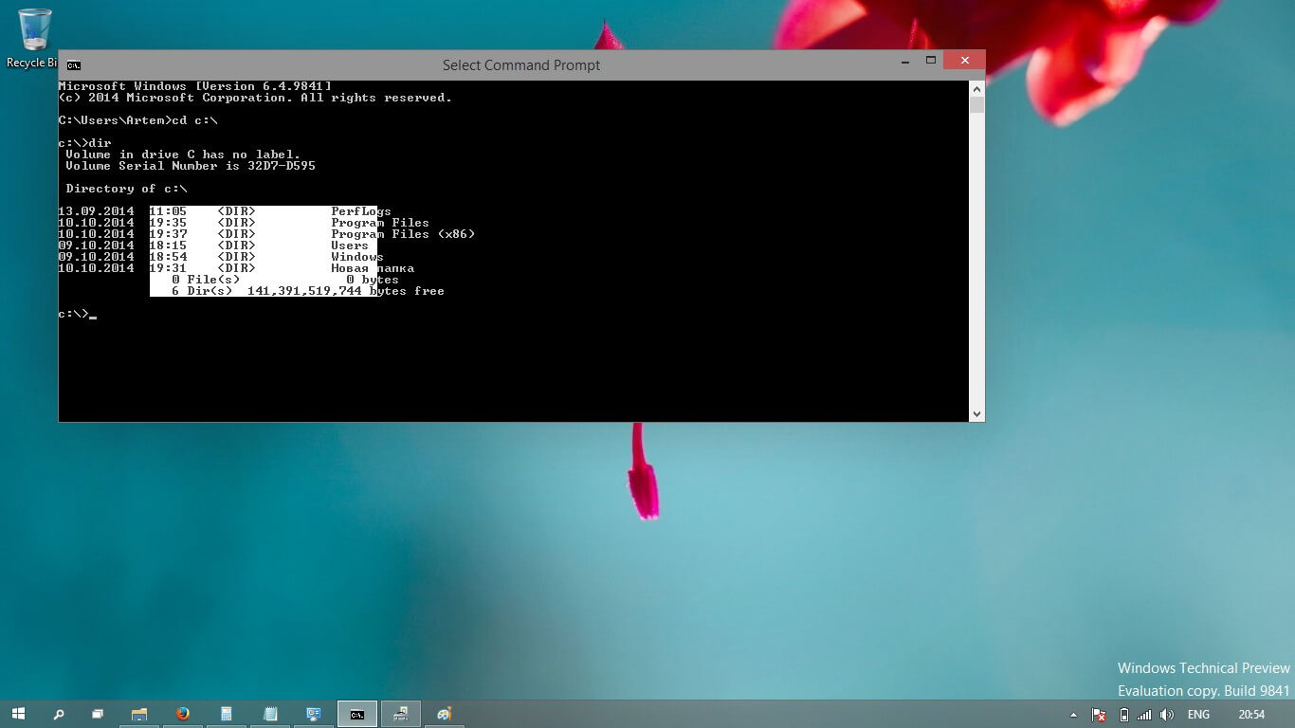1295x728 pixels.
Task: Open the volume speaker control
Action: [1167, 715]
